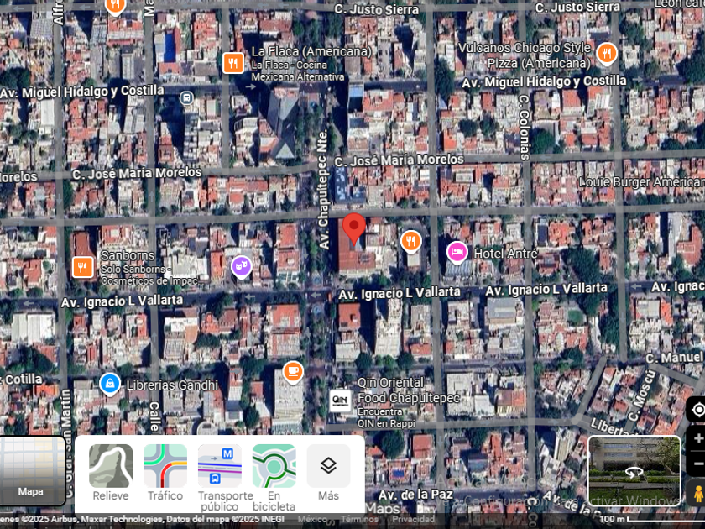The image size is (705, 529).
Task: Click the Av. de la Paz label
Action: [x=415, y=495]
